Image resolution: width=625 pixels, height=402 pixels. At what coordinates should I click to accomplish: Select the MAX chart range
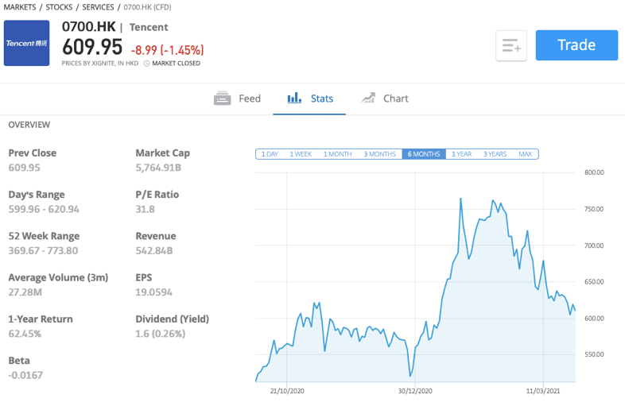[526, 154]
